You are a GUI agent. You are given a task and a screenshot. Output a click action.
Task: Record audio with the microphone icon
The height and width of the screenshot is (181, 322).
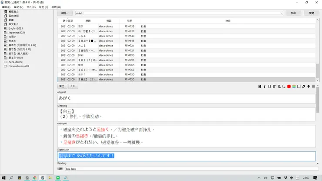coord(309,87)
